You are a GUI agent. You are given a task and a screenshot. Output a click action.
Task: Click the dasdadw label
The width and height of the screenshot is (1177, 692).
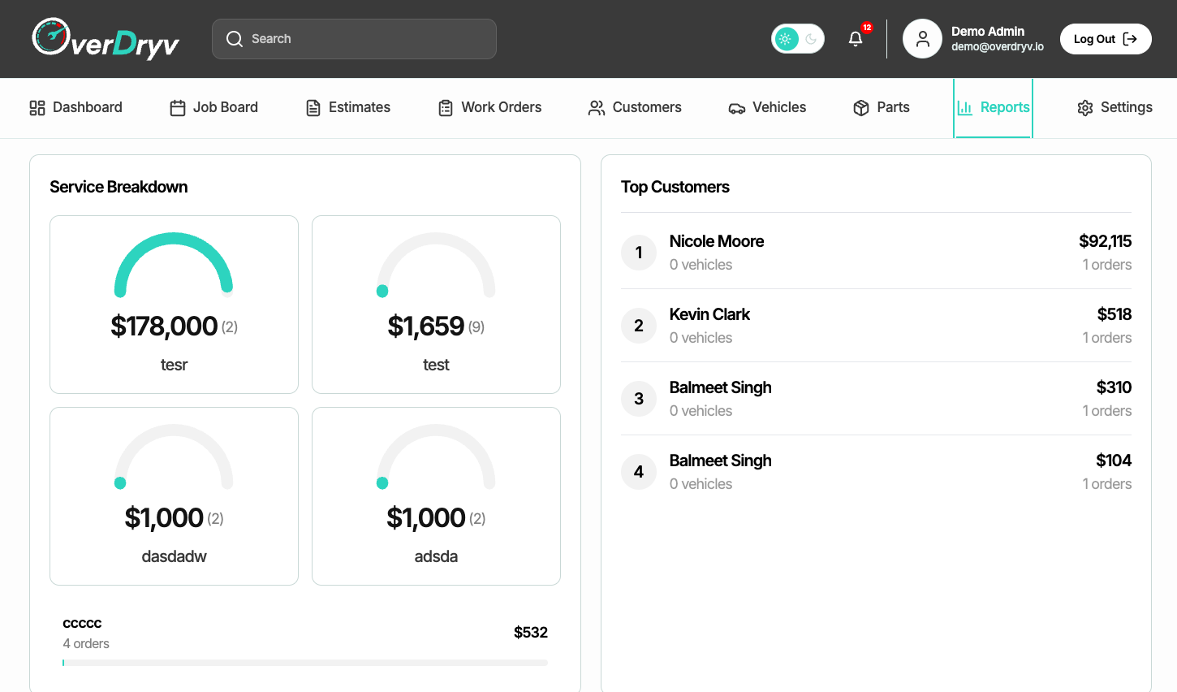[x=174, y=556]
